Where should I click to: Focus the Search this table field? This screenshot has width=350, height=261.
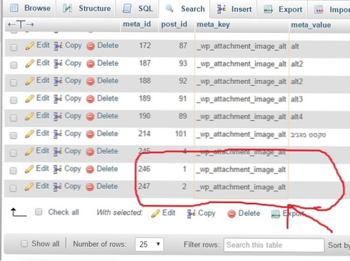point(274,245)
